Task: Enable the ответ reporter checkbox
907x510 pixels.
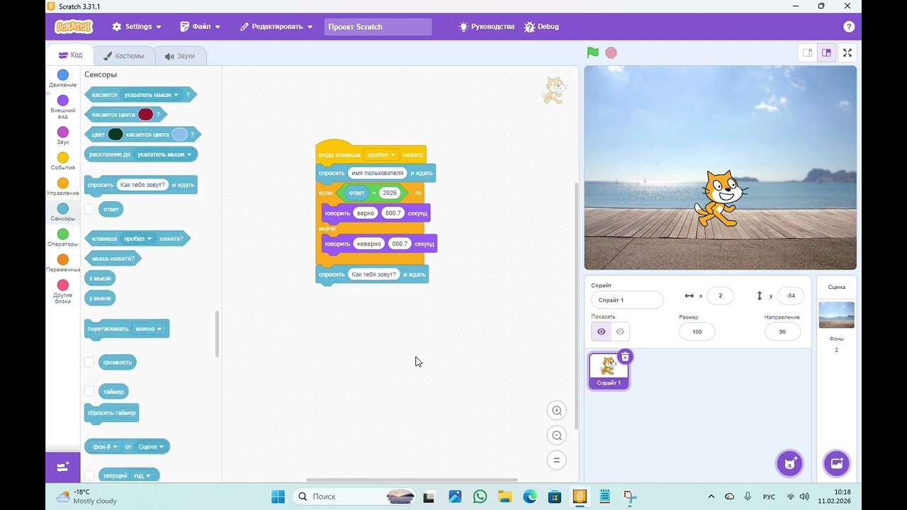Action: tap(89, 209)
